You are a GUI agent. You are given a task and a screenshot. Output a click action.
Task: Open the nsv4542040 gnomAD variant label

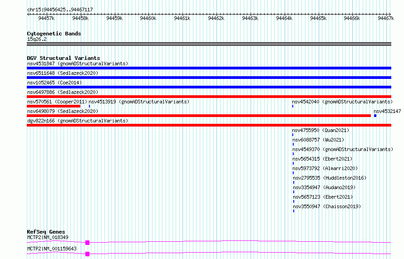pyautogui.click(x=342, y=102)
